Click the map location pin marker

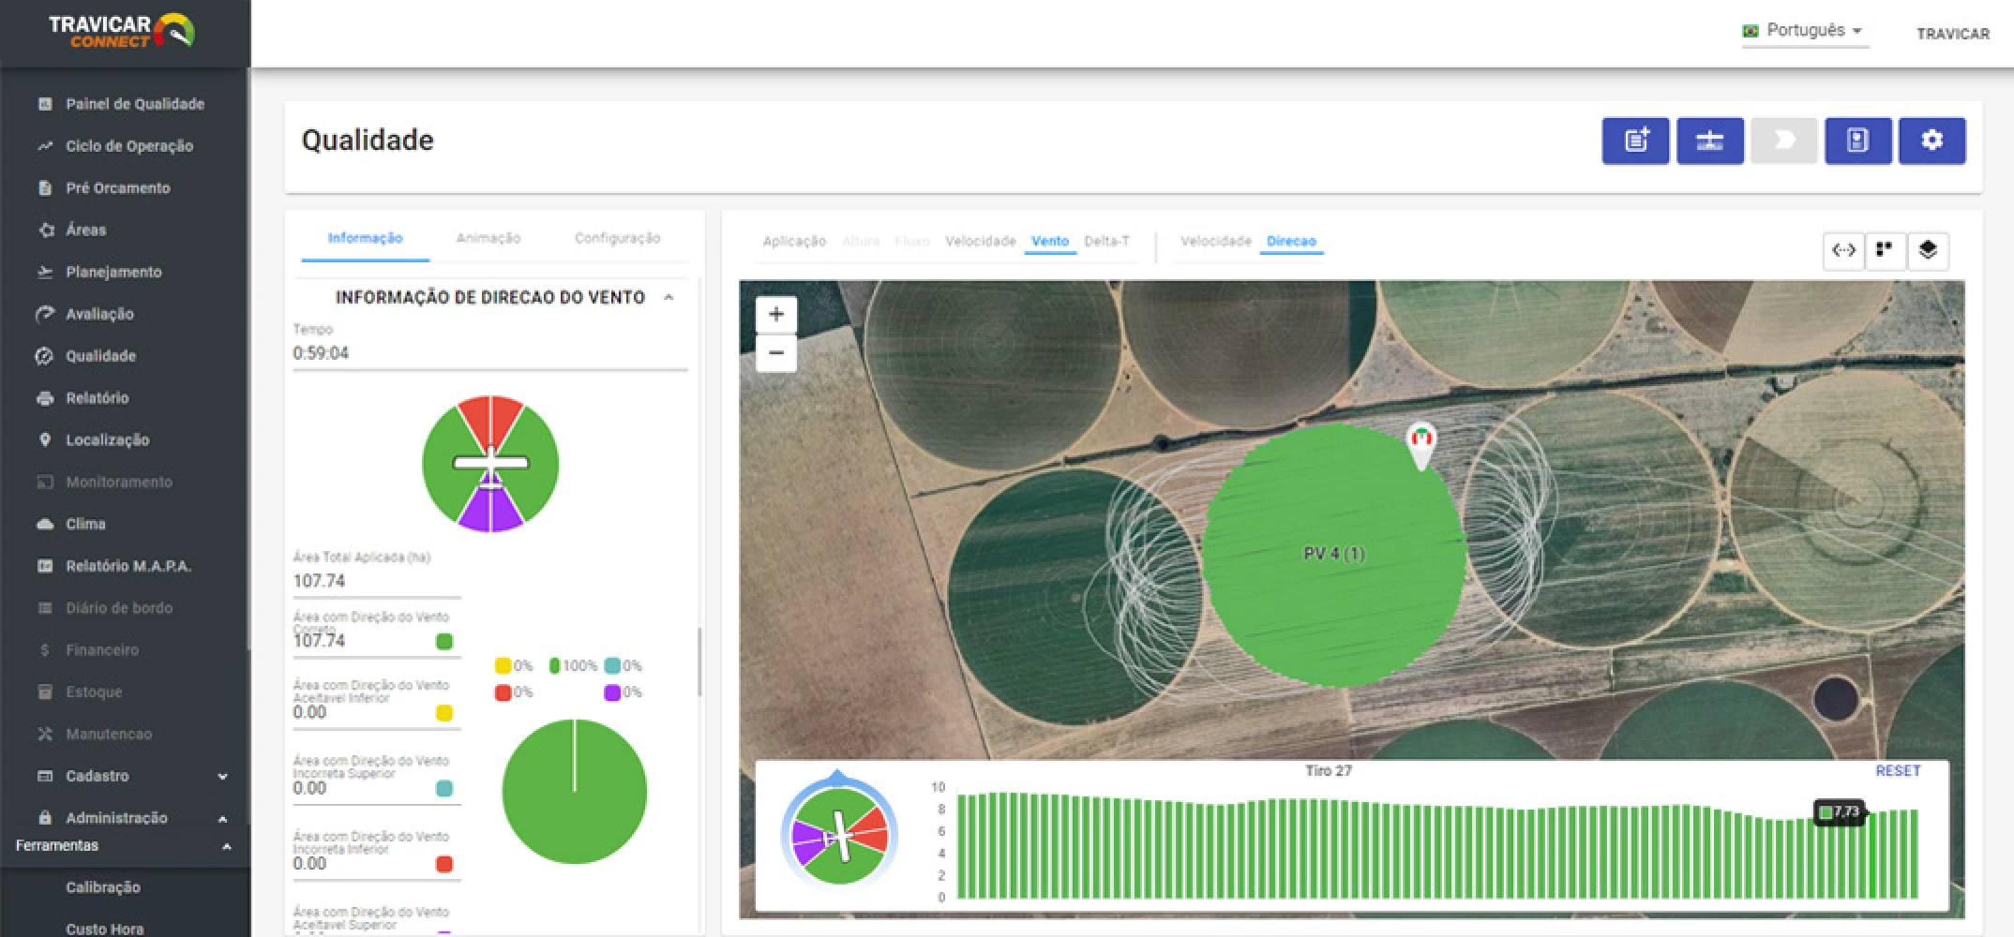[x=1421, y=443]
